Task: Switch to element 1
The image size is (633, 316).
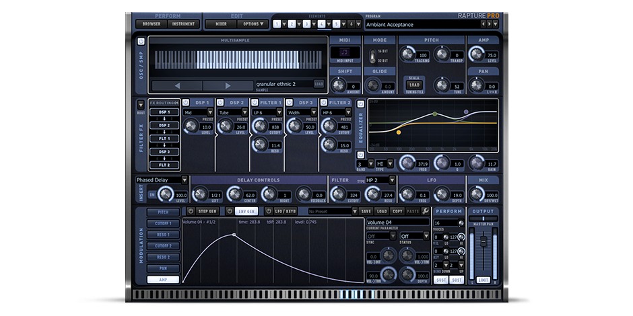Action: [x=277, y=24]
